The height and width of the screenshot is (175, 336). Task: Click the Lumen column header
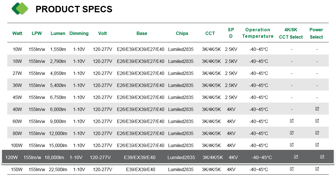(58, 33)
